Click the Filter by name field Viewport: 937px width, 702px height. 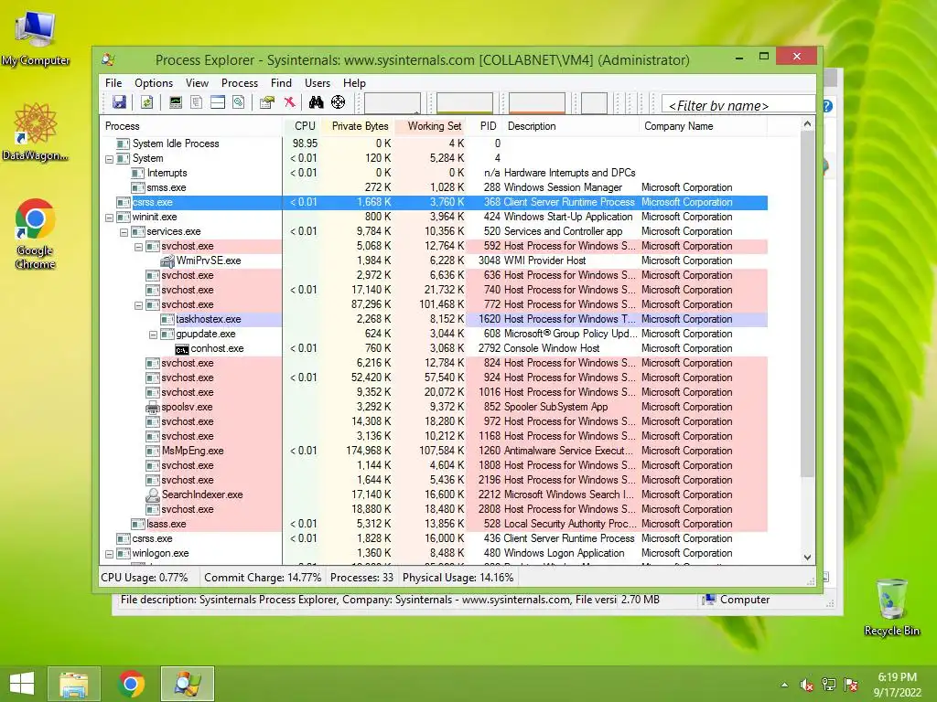738,105
